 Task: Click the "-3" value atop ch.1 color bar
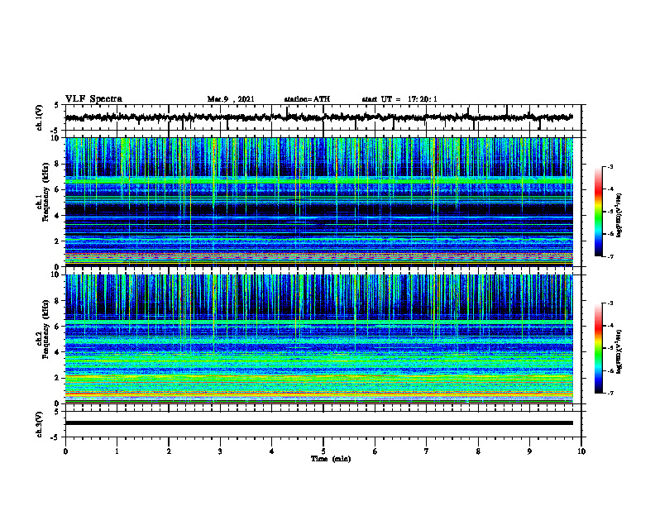click(x=610, y=166)
